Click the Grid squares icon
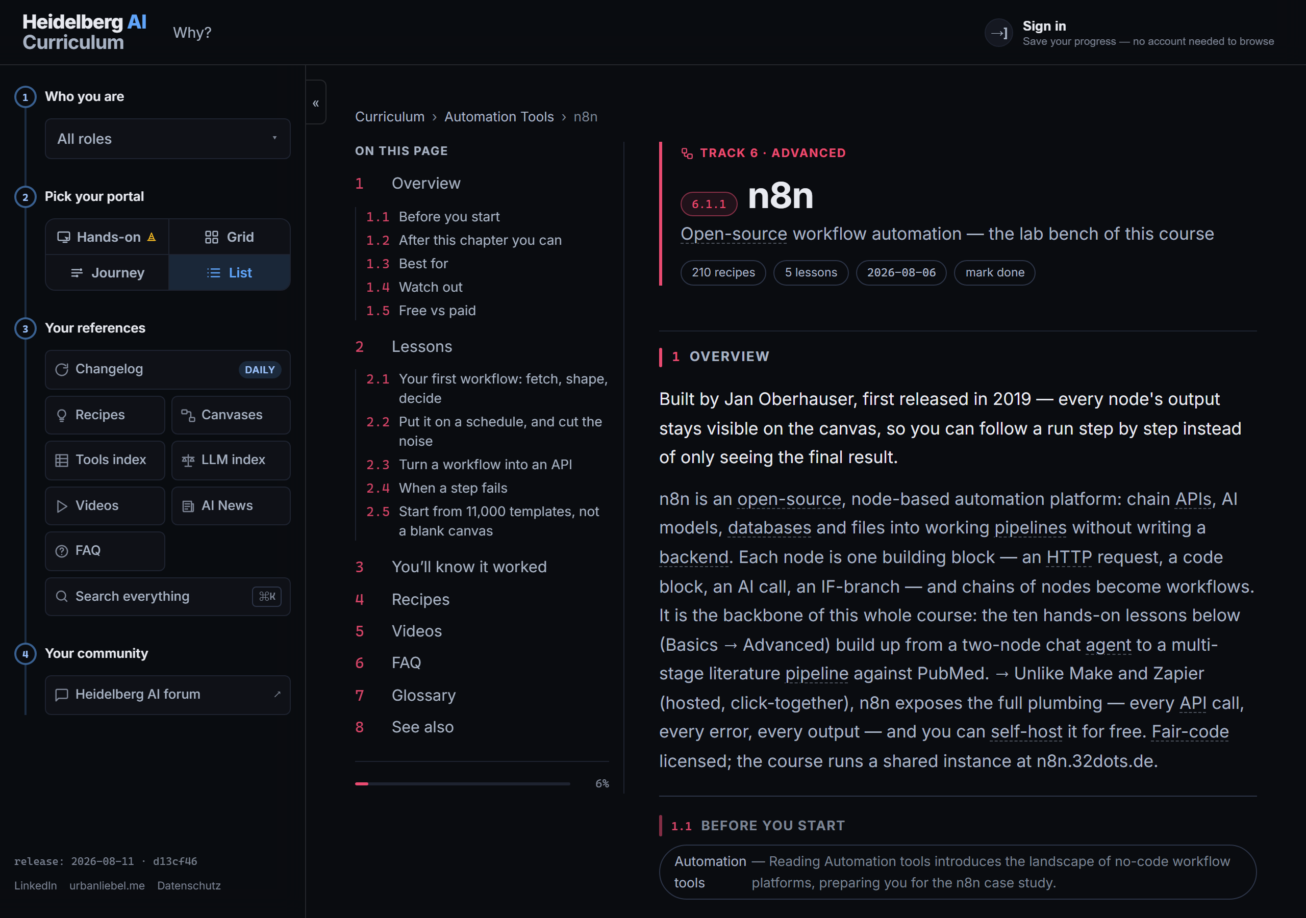The image size is (1306, 918). pos(212,237)
